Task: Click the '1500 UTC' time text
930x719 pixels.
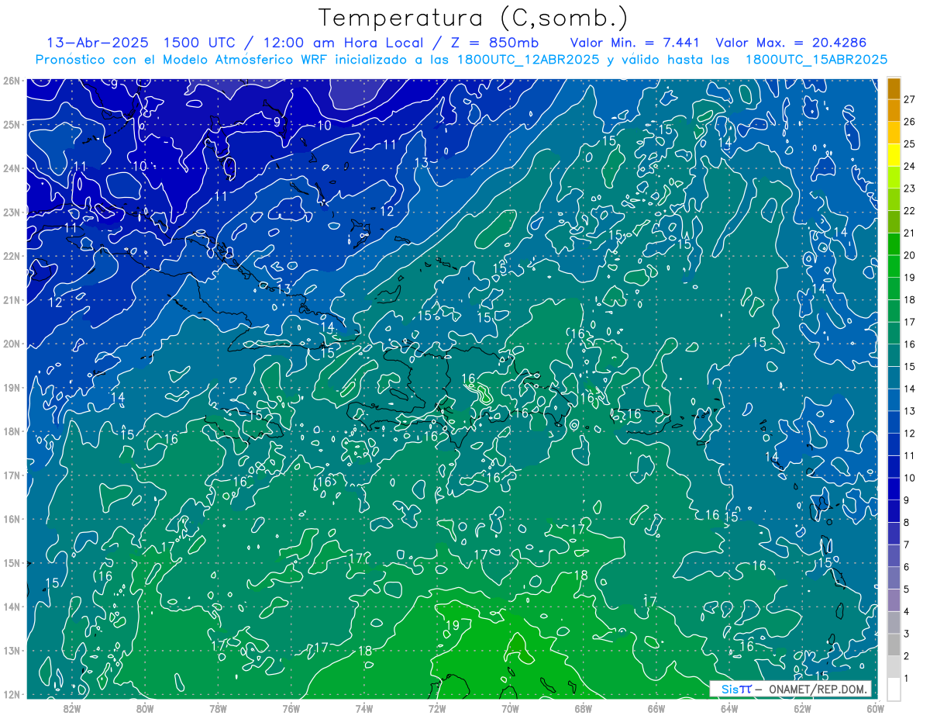Action: pos(198,43)
